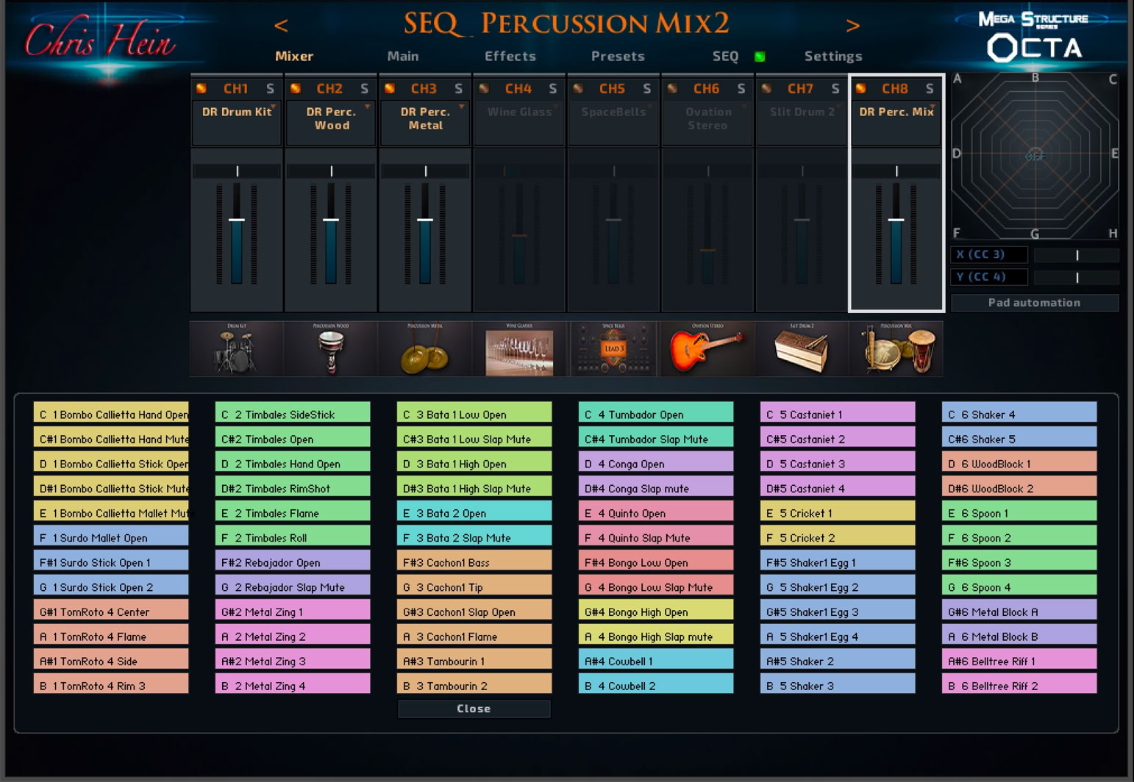Toggle CH2 power button

point(296,89)
